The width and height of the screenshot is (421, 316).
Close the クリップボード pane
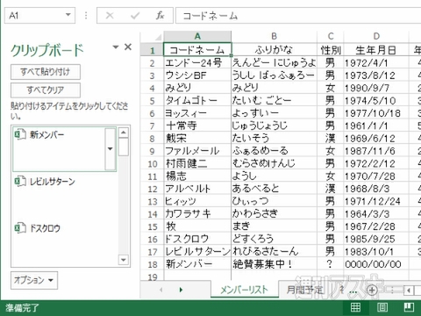[128, 47]
